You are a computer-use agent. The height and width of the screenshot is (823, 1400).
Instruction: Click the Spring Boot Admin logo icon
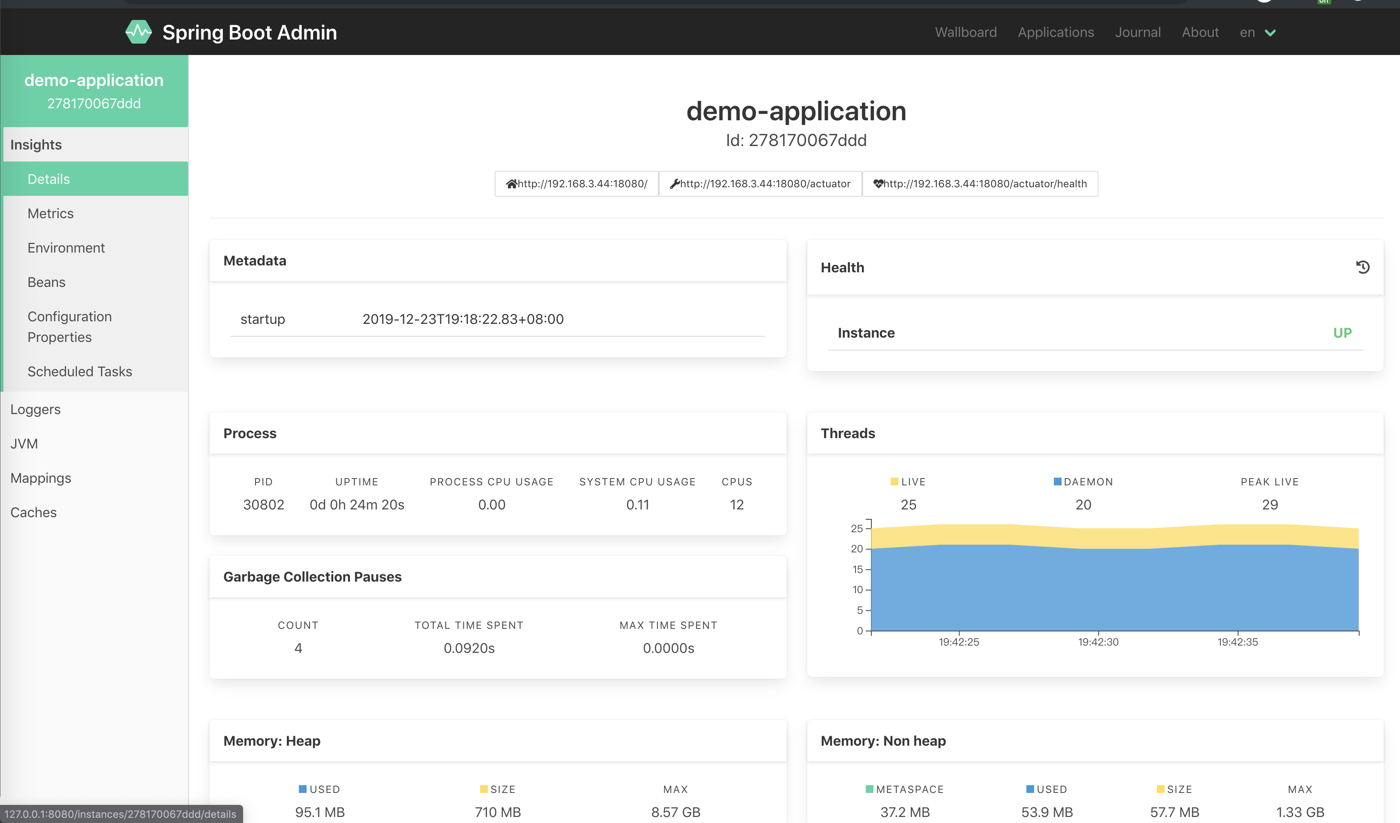(x=140, y=32)
